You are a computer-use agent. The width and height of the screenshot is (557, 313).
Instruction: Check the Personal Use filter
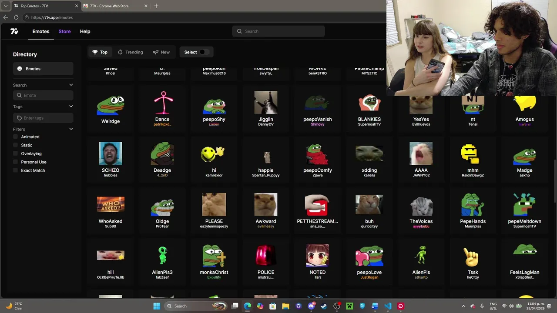[x=16, y=162]
